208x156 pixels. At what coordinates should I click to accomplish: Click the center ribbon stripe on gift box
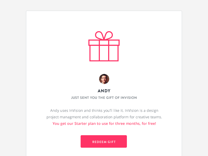104,53
